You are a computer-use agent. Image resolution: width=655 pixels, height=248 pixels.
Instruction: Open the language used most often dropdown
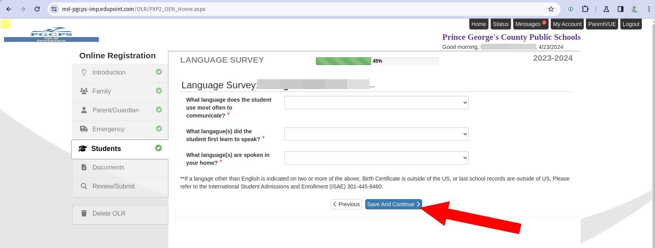click(x=376, y=103)
